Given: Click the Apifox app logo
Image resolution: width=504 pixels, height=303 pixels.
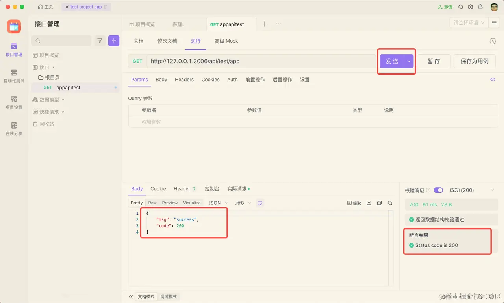Looking at the screenshot, I should [14, 26].
